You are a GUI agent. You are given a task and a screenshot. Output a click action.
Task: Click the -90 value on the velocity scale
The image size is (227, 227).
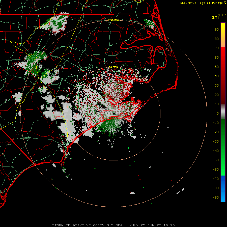[x=216, y=197]
